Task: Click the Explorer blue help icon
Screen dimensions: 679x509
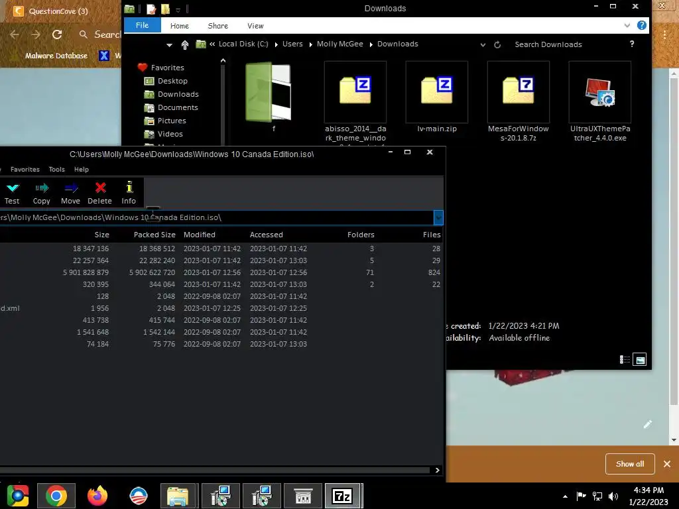Action: 642,25
